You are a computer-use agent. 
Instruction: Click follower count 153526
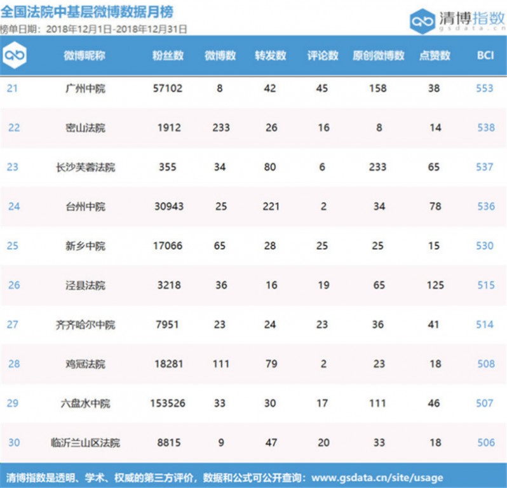(x=168, y=403)
